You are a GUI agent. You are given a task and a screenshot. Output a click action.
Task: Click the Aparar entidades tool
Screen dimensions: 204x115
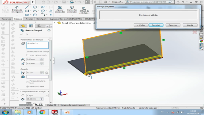coord(60,9)
